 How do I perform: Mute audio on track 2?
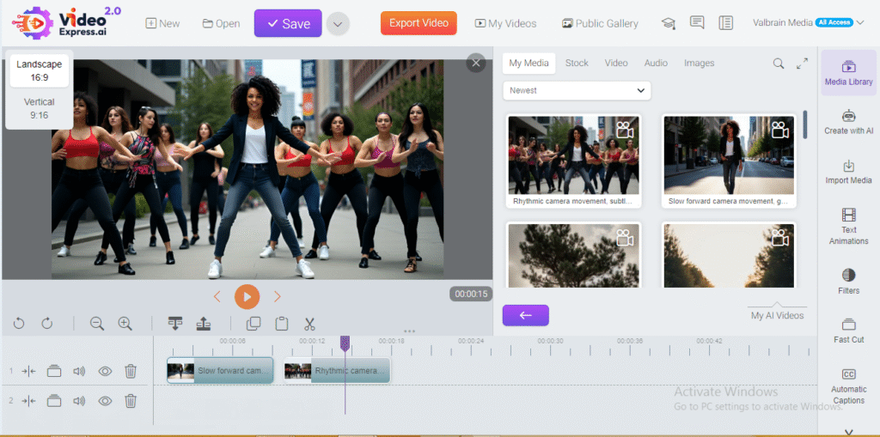79,401
